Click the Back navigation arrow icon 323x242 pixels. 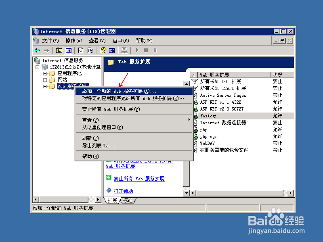38,50
